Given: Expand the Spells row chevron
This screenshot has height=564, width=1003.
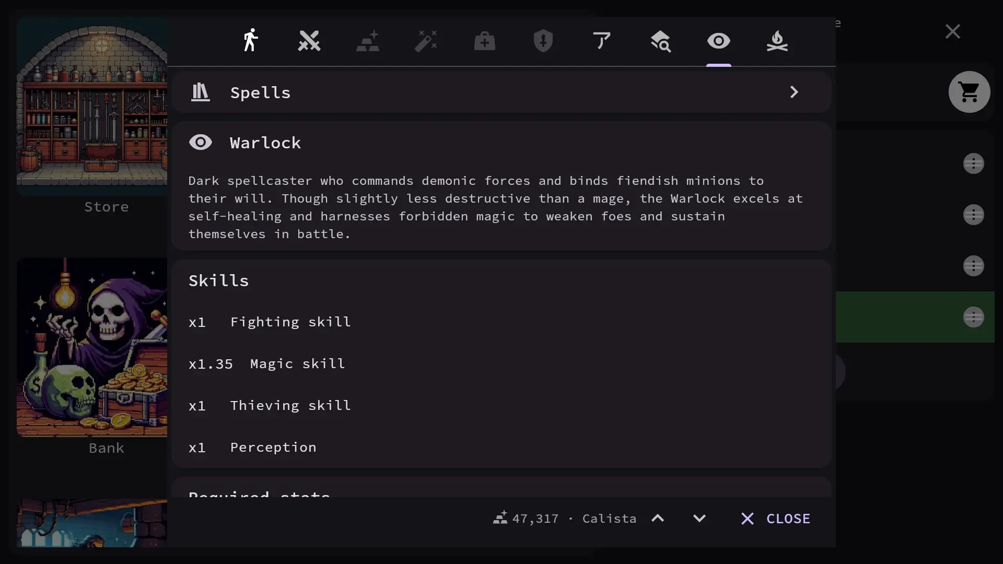Looking at the screenshot, I should [794, 92].
